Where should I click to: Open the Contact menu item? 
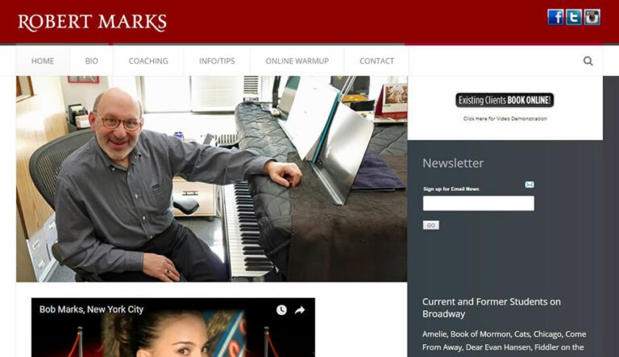click(x=376, y=60)
